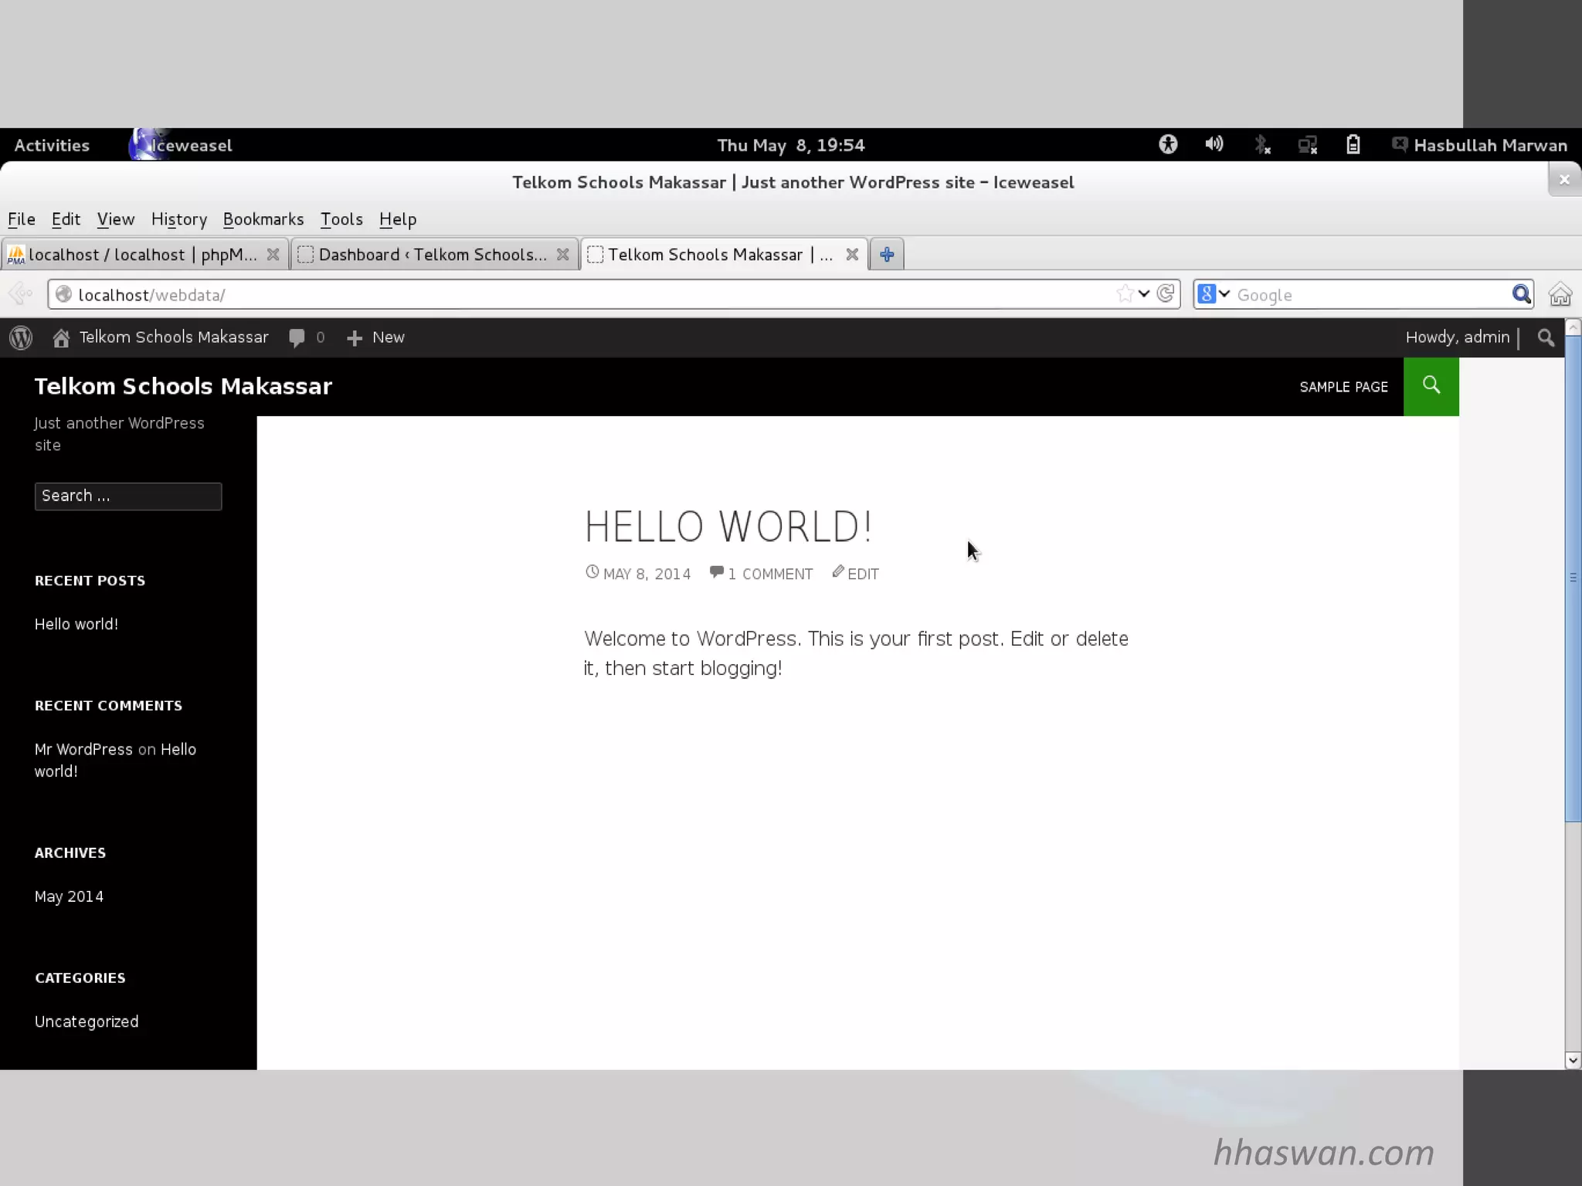This screenshot has height=1186, width=1582.
Task: Close the phpMyAdmin localhost tab
Action: click(273, 254)
